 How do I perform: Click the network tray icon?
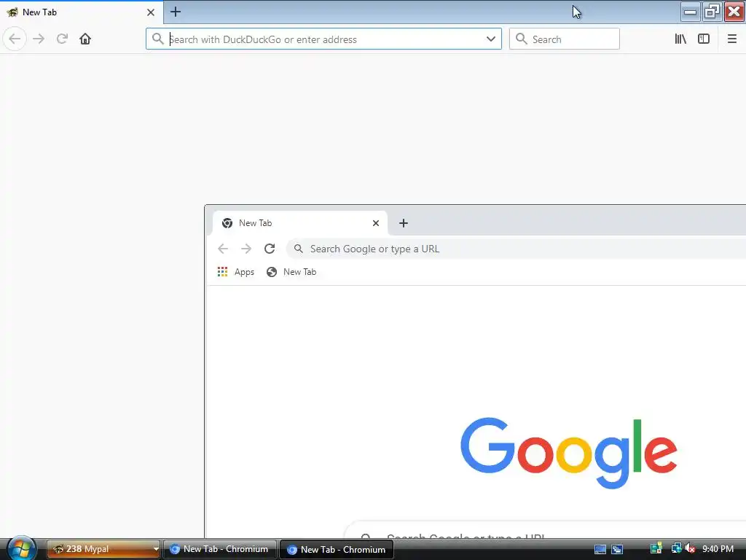click(x=675, y=548)
